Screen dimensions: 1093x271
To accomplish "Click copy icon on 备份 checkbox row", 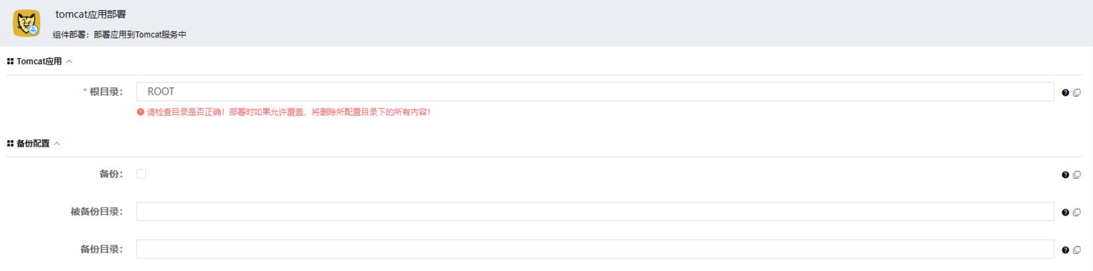I will [x=1077, y=175].
